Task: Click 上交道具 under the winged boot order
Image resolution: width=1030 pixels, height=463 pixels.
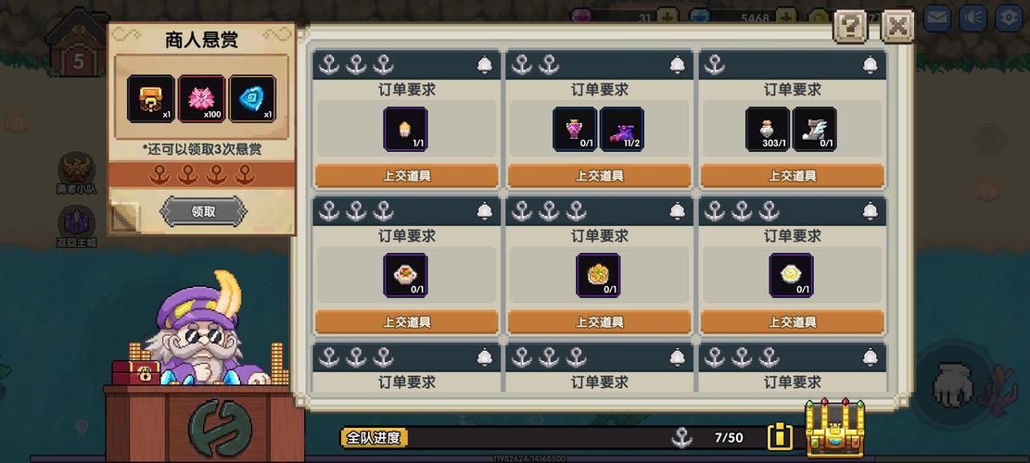Action: click(x=793, y=176)
